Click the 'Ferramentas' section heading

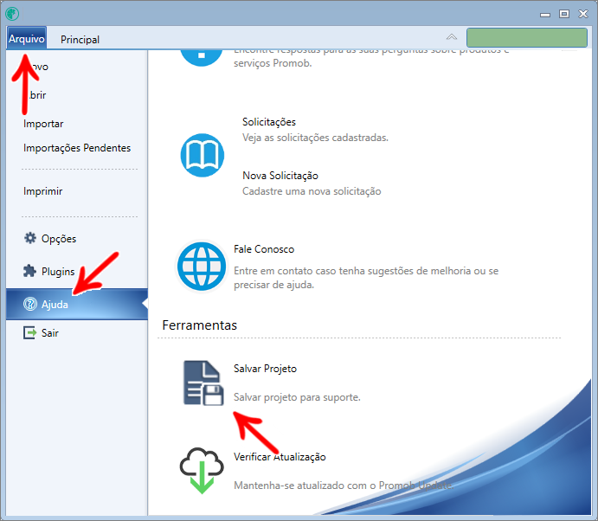(x=199, y=325)
